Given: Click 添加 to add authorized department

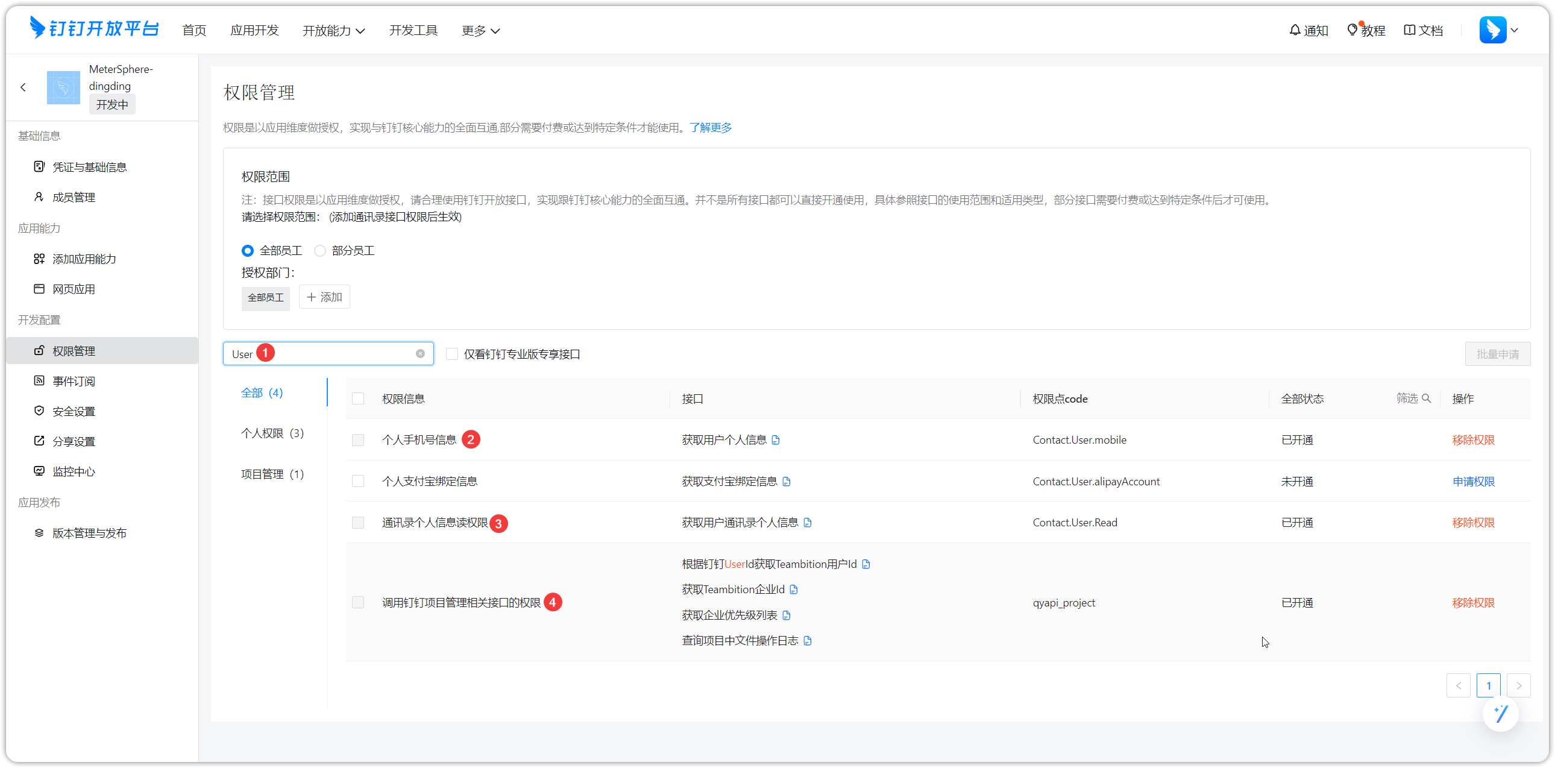Looking at the screenshot, I should tap(324, 297).
